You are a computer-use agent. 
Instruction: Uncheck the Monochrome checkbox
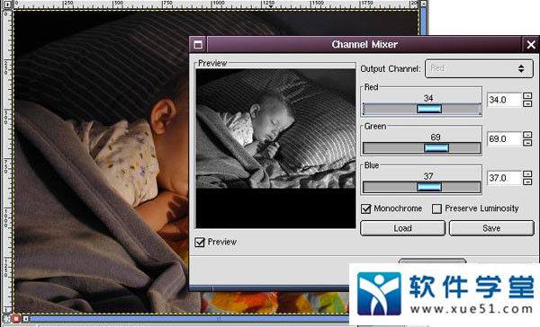pyautogui.click(x=366, y=208)
